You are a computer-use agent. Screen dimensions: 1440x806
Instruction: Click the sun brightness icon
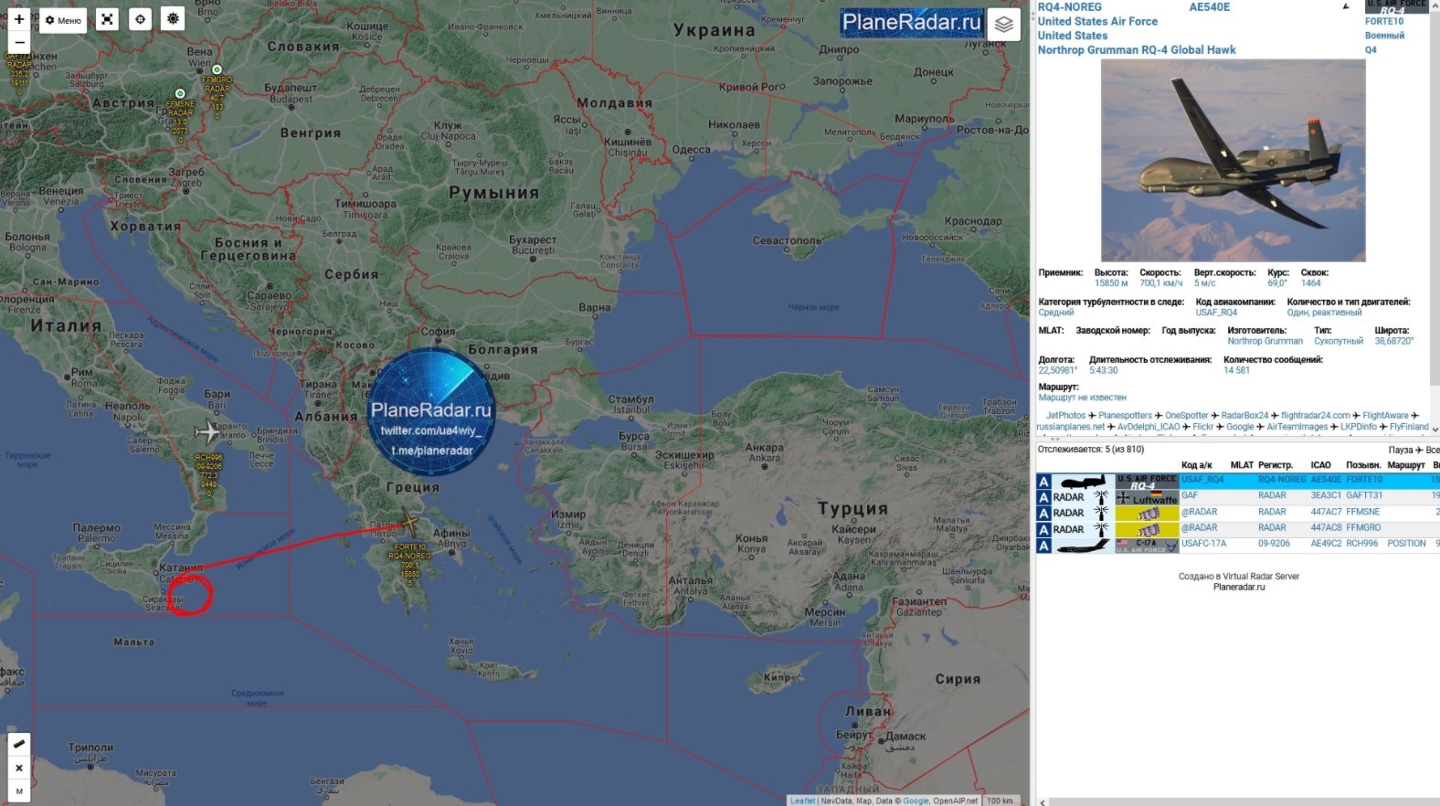pyautogui.click(x=173, y=19)
